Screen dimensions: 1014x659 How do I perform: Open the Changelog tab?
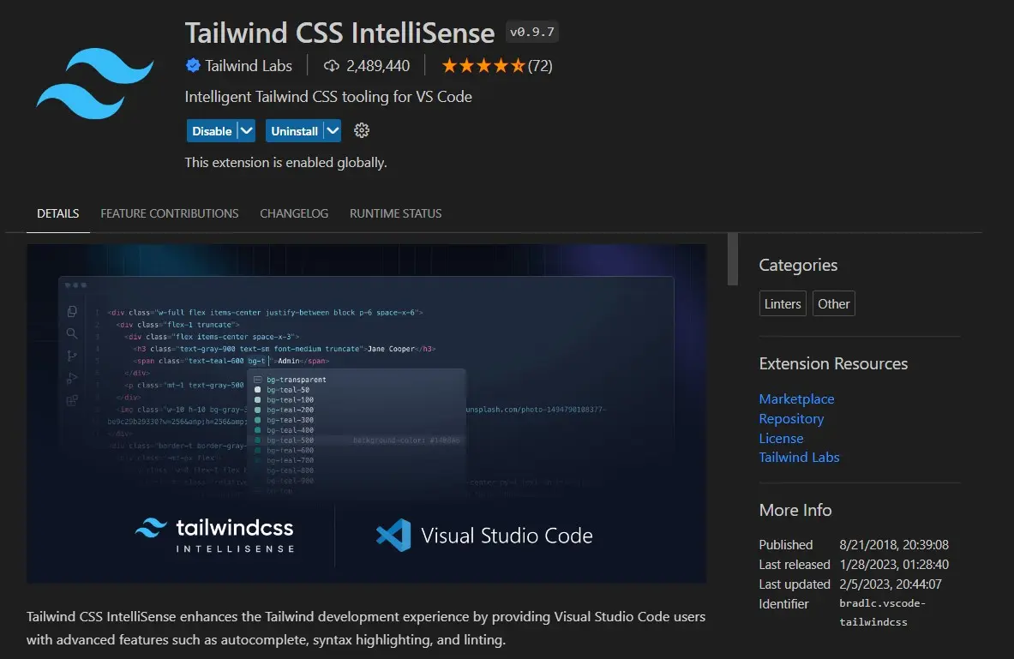pyautogui.click(x=294, y=213)
